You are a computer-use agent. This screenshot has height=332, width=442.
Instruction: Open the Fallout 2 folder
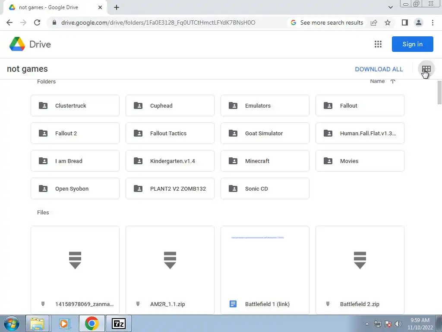(x=75, y=133)
